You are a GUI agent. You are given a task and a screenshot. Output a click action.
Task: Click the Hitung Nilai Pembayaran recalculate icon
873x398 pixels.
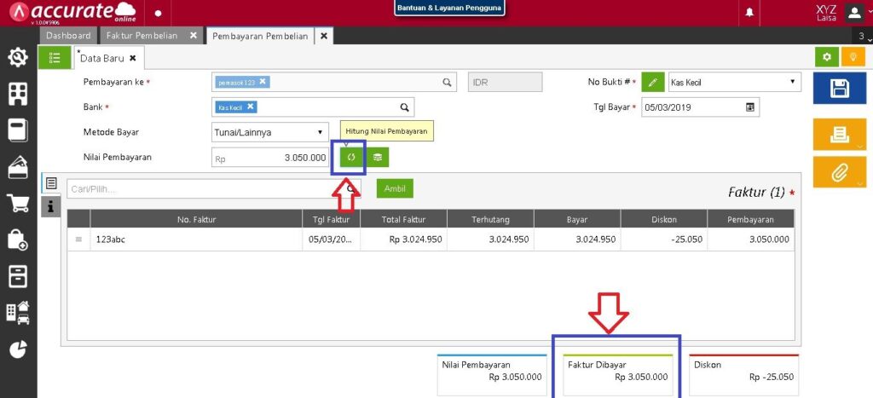(350, 158)
